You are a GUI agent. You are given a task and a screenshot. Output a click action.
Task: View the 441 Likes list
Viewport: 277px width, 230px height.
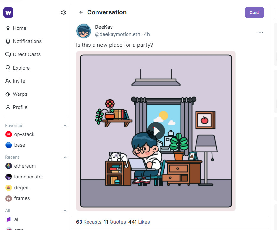pos(139,222)
